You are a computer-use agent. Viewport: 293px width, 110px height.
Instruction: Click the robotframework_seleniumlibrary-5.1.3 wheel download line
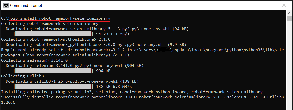click(97, 29)
